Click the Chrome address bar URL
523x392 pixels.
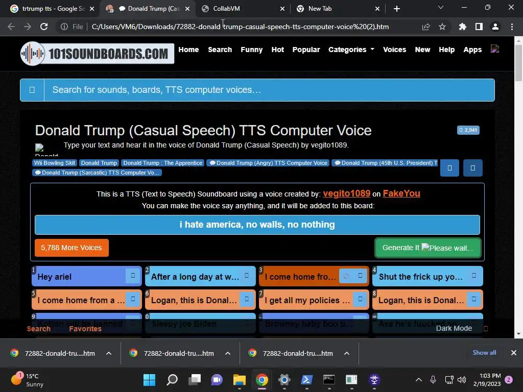pyautogui.click(x=240, y=27)
